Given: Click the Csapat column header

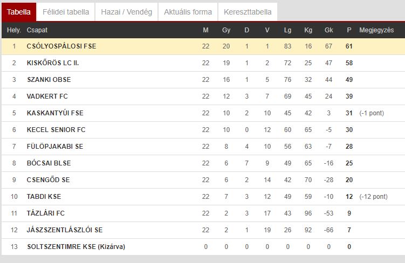Looking at the screenshot, I should coord(37,30).
